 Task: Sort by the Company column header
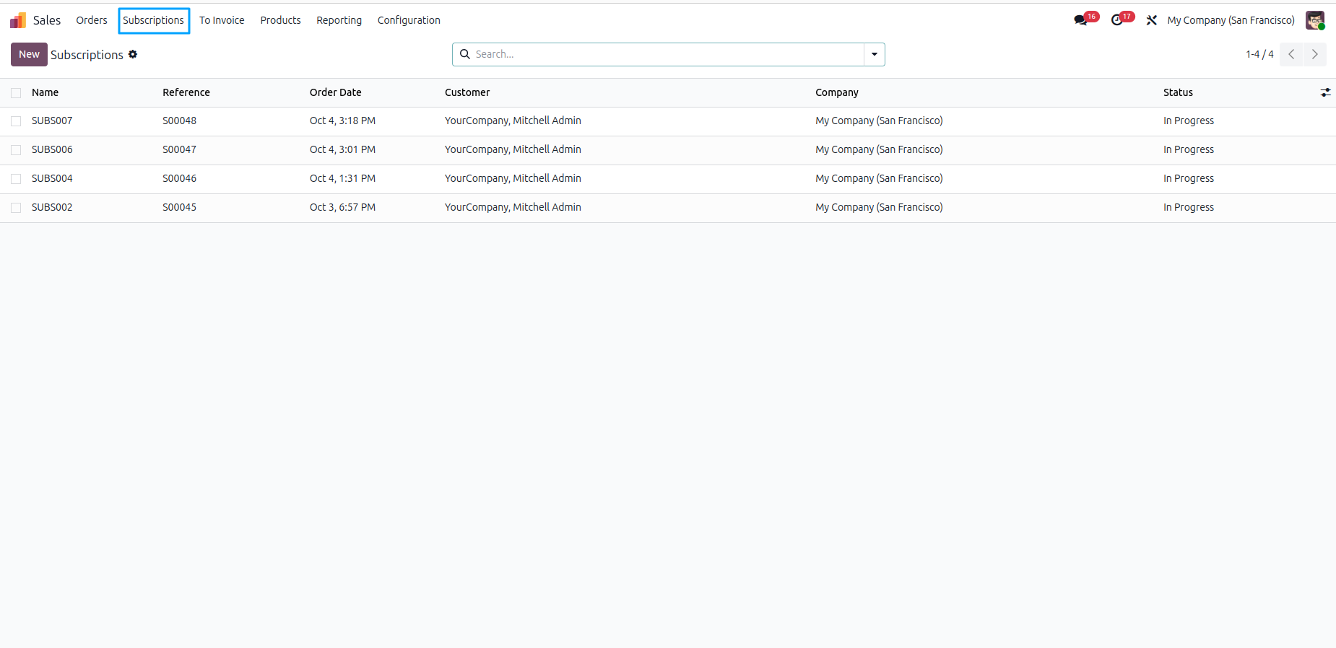point(837,92)
